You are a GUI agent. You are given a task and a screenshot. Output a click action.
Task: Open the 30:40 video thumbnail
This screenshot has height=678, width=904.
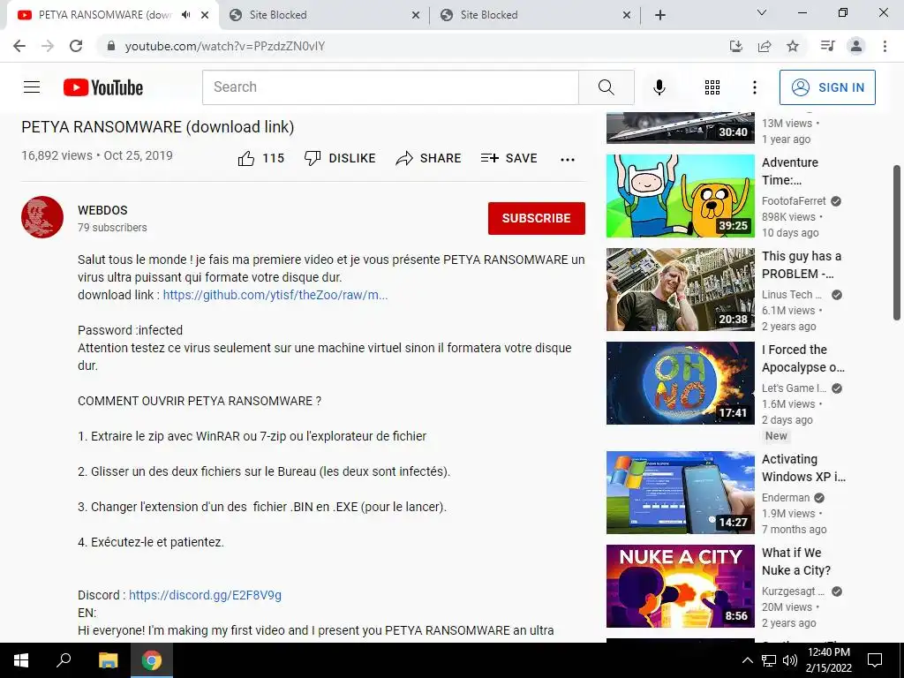(681, 127)
